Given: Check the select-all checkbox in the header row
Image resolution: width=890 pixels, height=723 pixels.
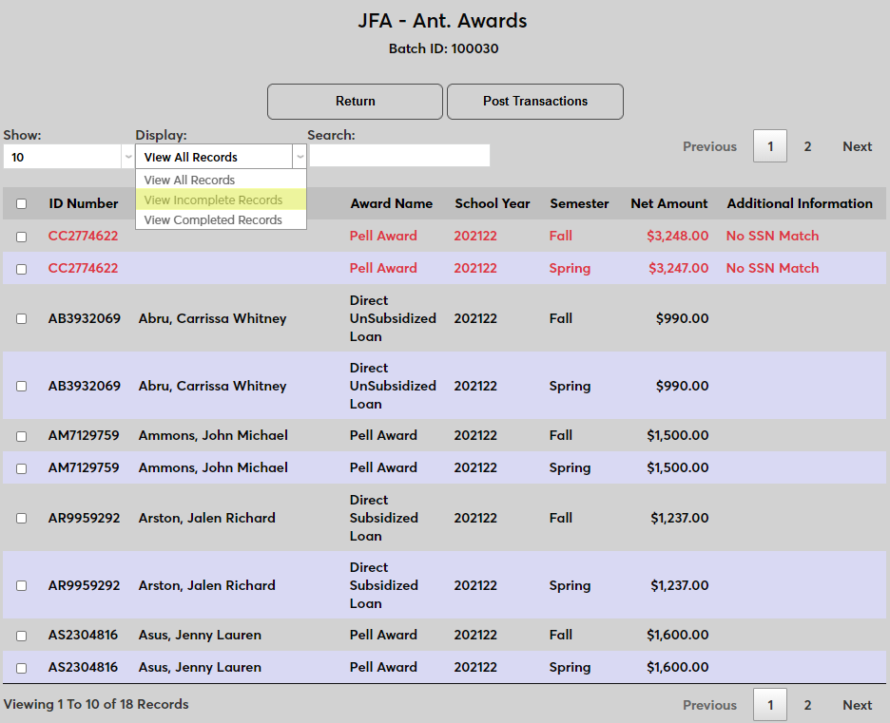Looking at the screenshot, I should [21, 203].
